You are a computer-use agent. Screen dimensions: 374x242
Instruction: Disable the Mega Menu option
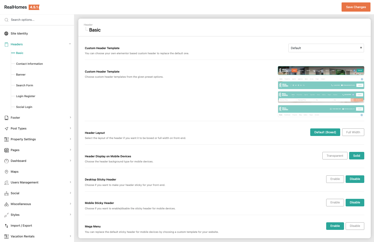pyautogui.click(x=355, y=226)
